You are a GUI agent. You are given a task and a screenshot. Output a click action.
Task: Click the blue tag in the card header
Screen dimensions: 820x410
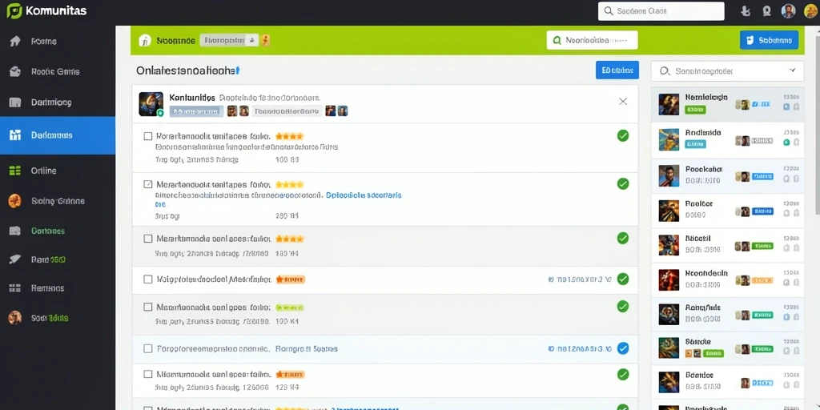coord(196,111)
